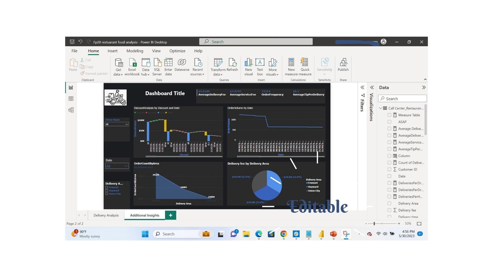Add a new report page with plus button
This screenshot has height=277, width=493.
170,215
